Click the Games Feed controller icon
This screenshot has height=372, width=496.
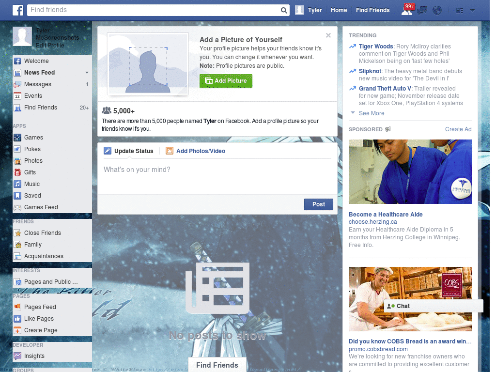(x=17, y=207)
